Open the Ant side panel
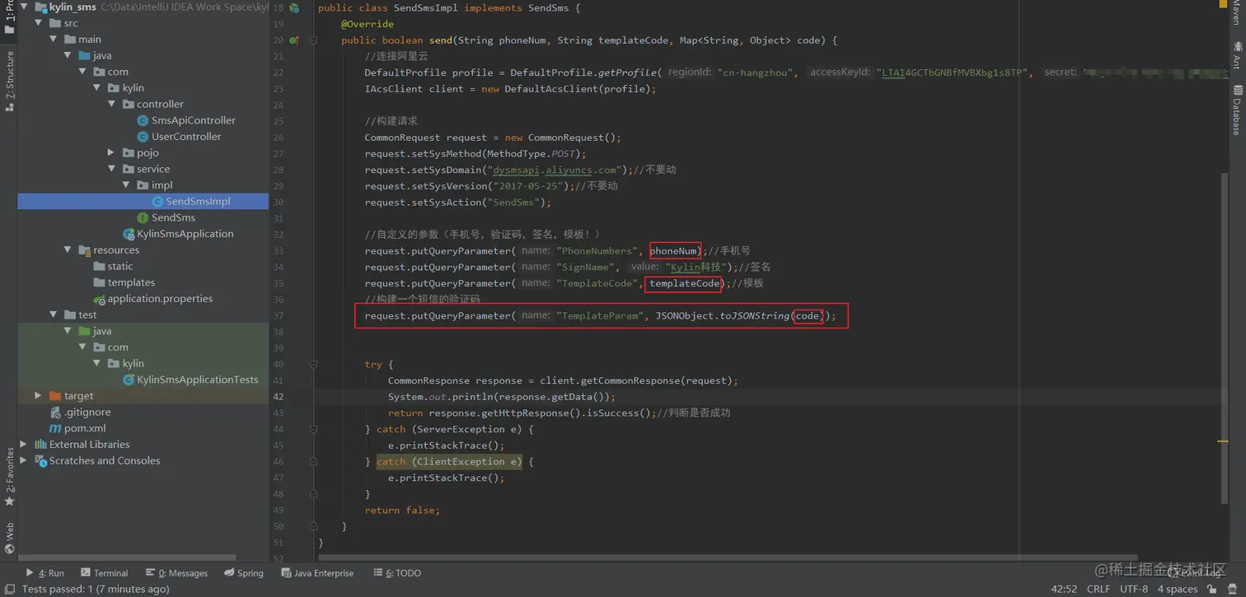 (x=1237, y=56)
